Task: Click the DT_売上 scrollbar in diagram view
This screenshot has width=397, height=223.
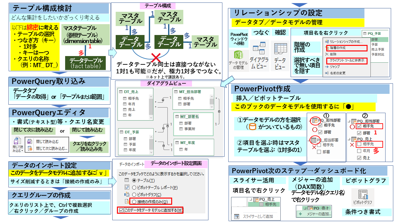Action: (151, 106)
